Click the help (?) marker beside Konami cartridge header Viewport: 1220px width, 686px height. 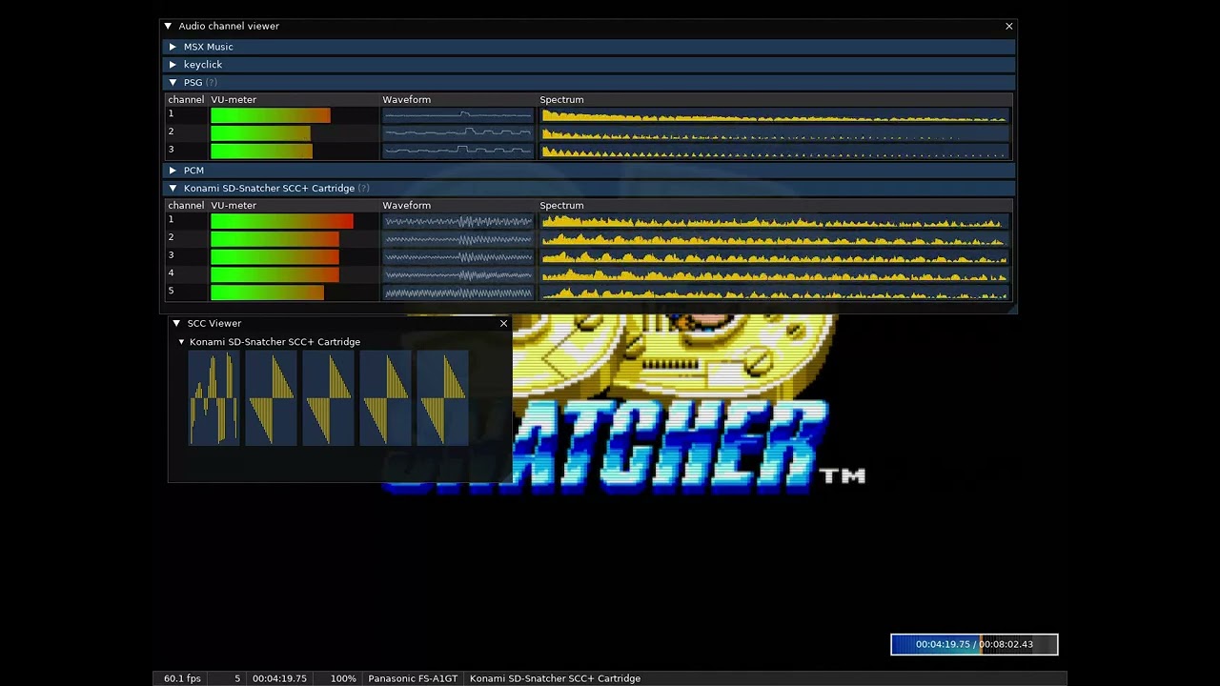(x=363, y=189)
